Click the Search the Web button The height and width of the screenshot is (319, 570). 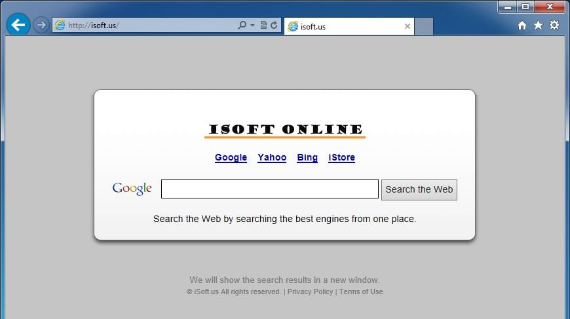(419, 190)
